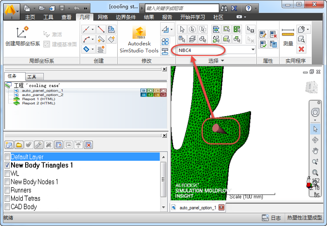The width and height of the screenshot is (327, 226).
Task: Click the layer display properties icon
Action: [x=59, y=145]
